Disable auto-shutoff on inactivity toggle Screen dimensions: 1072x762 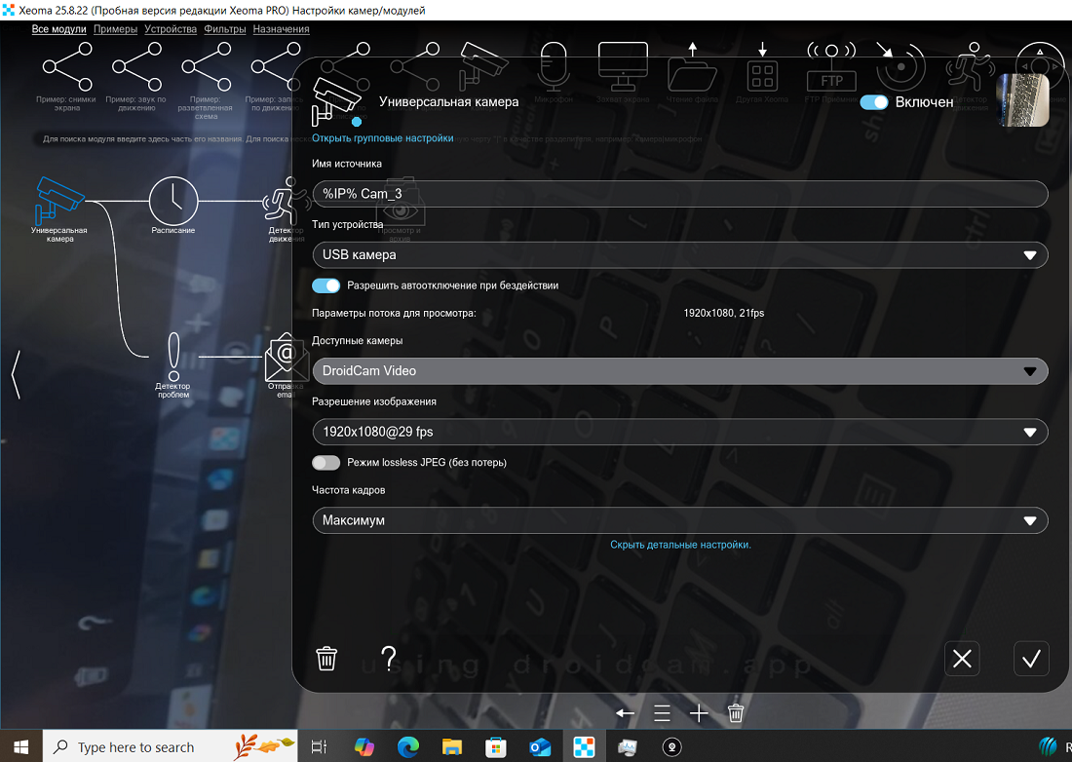pyautogui.click(x=326, y=286)
